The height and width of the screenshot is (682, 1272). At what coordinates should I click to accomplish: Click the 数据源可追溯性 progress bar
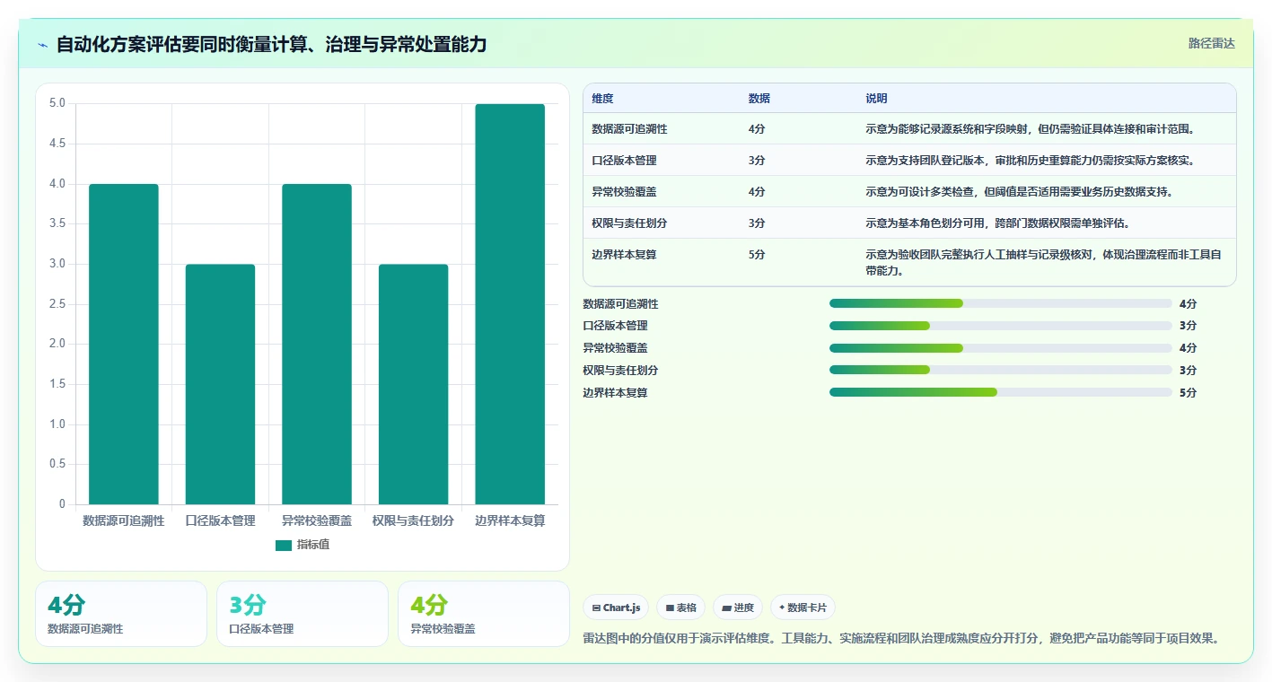coord(1001,303)
